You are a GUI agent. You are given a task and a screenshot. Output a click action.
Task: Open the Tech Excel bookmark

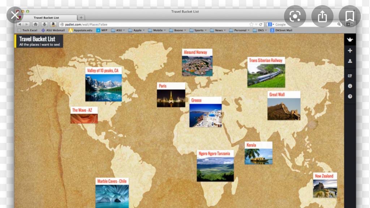27,30
